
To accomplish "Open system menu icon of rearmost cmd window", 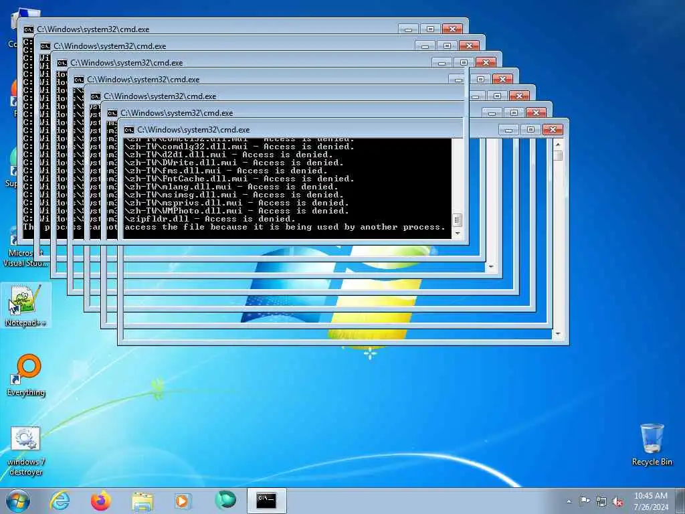I will [x=28, y=29].
